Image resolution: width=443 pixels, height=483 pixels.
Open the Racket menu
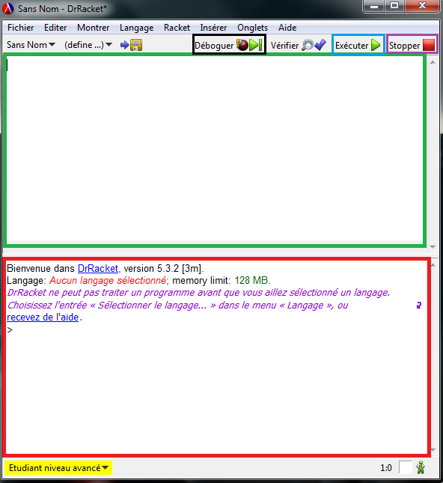coord(177,28)
